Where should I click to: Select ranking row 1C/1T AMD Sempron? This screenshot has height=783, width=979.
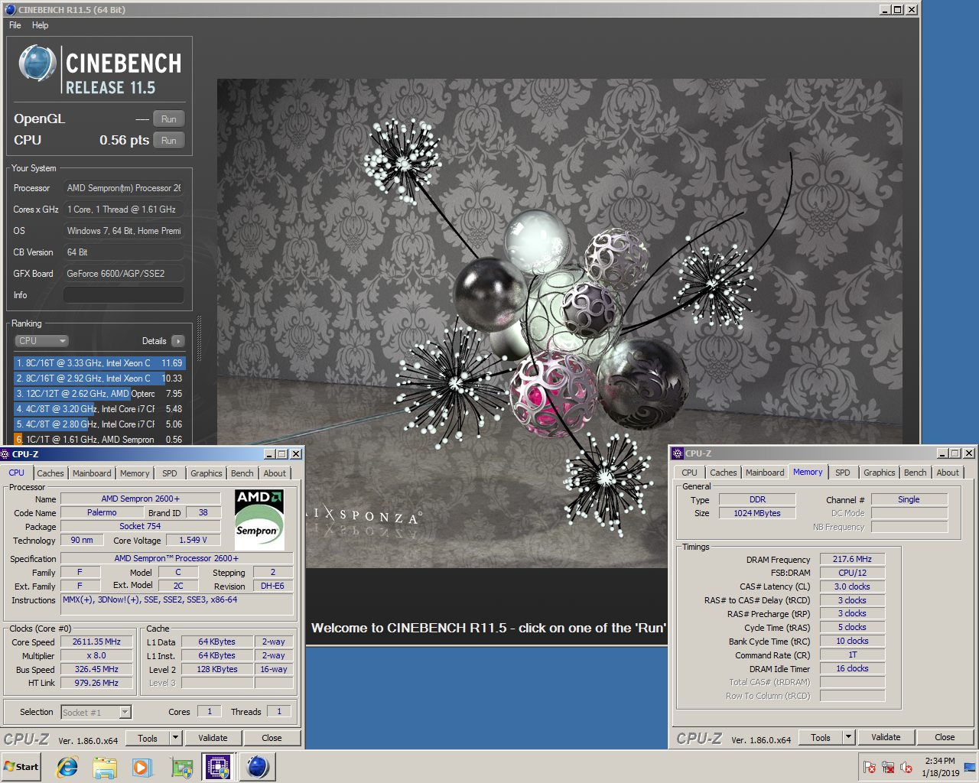99,439
